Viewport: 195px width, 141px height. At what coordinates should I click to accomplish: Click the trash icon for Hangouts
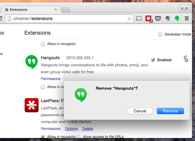point(186,59)
